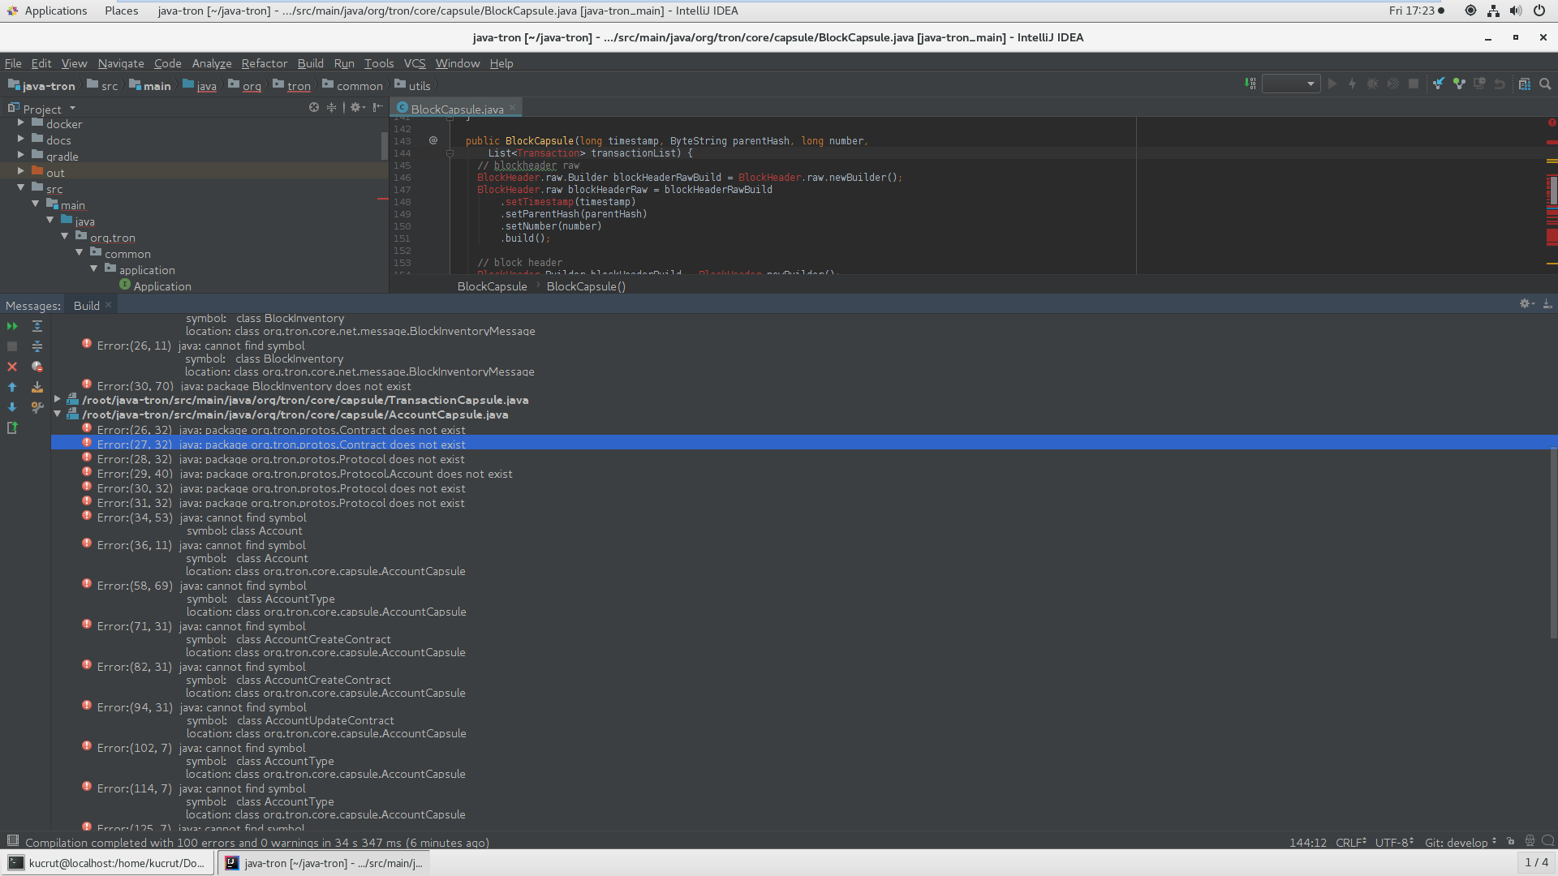Open the Refactor menu
The image size is (1558, 876).
(x=264, y=63)
